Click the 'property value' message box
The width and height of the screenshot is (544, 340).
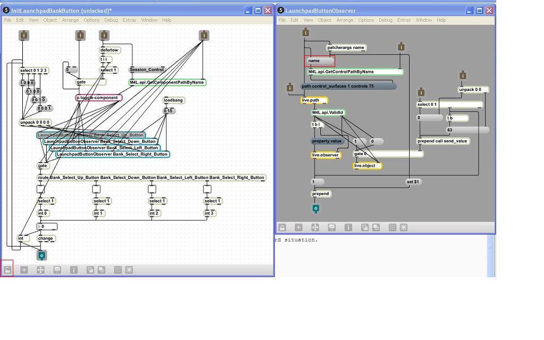pos(327,141)
